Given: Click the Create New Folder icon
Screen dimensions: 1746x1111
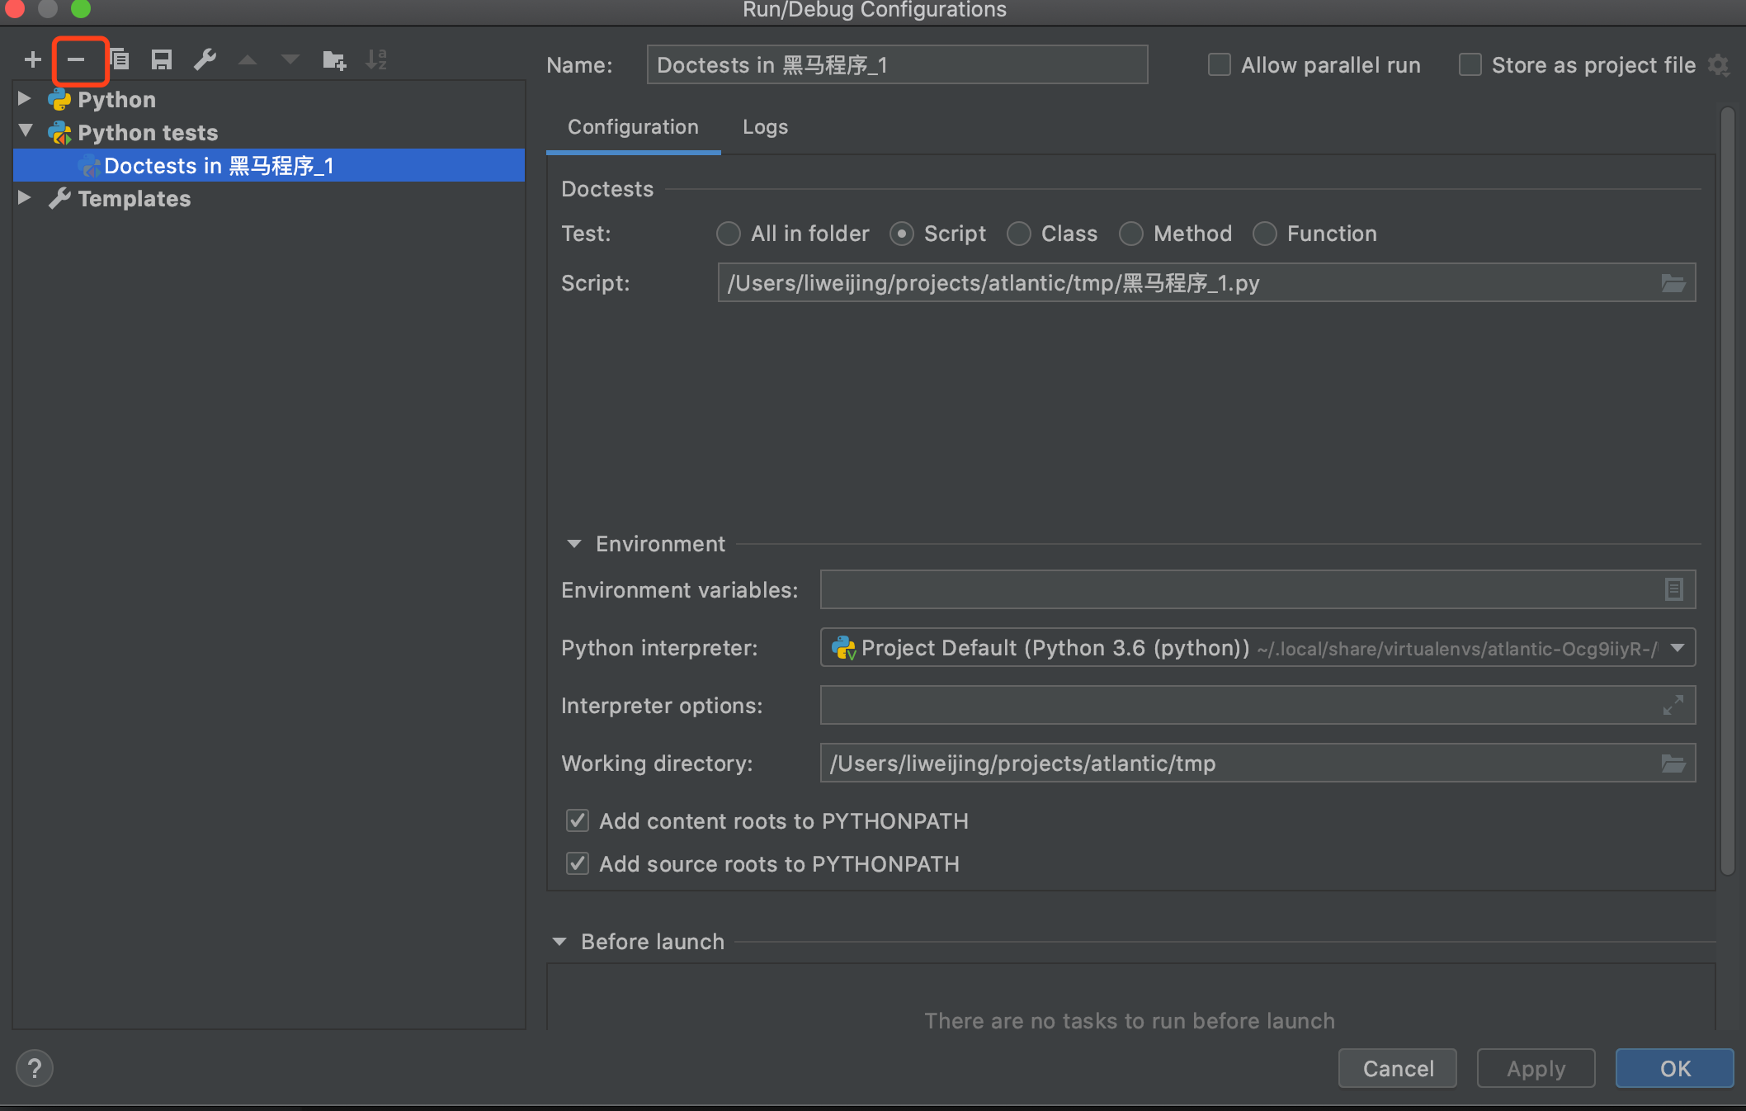Looking at the screenshot, I should coord(334,59).
